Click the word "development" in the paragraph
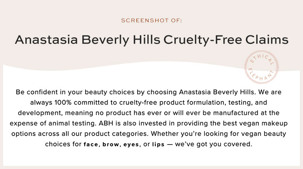The height and width of the screenshot is (169, 303). 39,113
